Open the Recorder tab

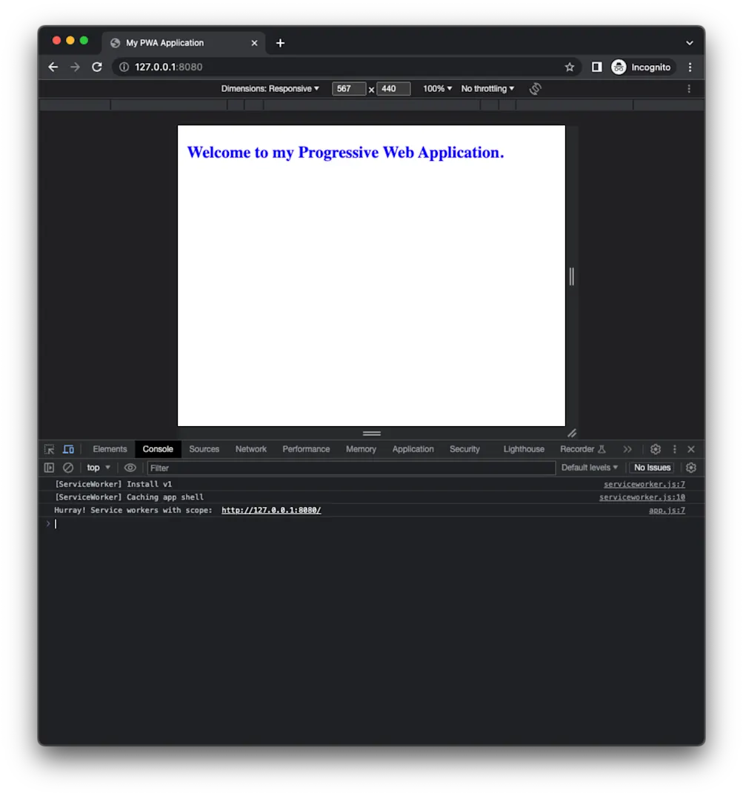583,449
